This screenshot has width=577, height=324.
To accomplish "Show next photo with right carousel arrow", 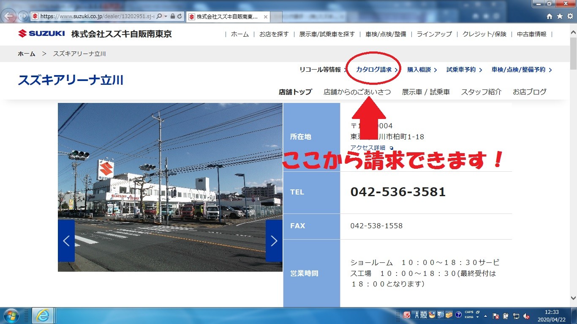I will pos(274,241).
